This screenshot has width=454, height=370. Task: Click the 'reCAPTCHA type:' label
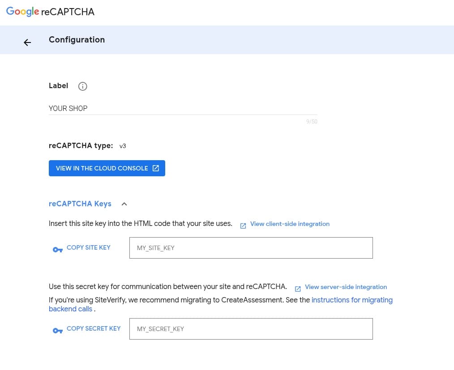(81, 145)
